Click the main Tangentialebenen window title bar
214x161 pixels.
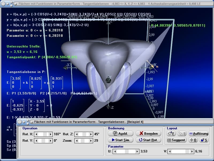pyautogui.click(x=107, y=4)
